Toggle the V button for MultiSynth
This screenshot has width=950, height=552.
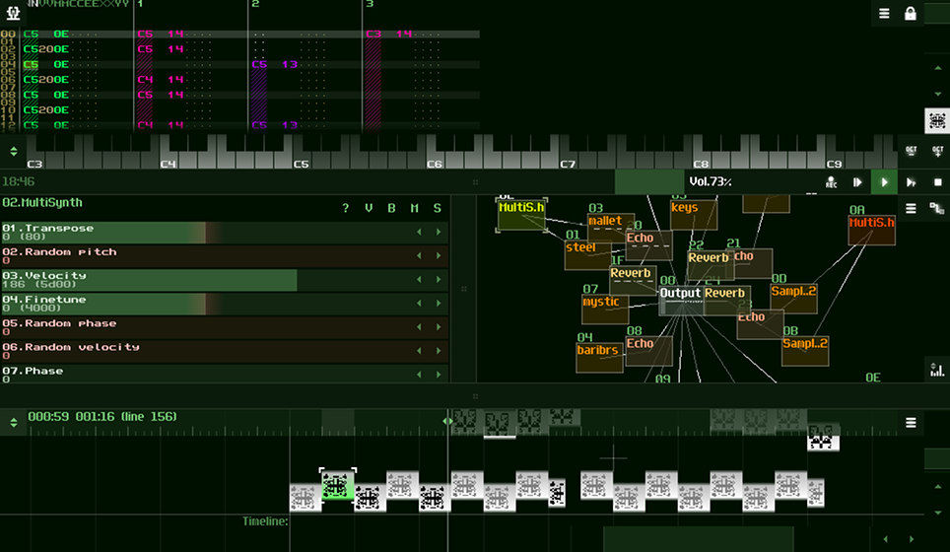click(369, 208)
